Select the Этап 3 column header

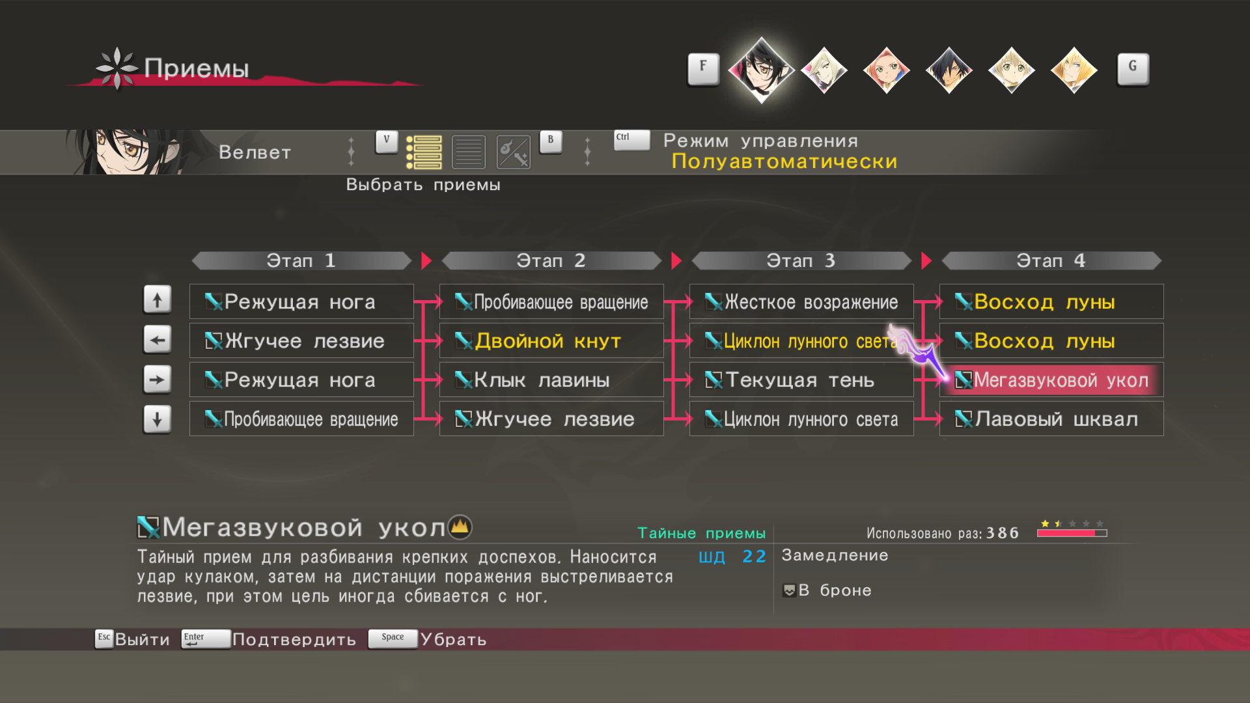click(801, 261)
